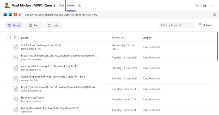Click the link icon for mailfolders URL row
219x115 pixels.
(x=16, y=89)
